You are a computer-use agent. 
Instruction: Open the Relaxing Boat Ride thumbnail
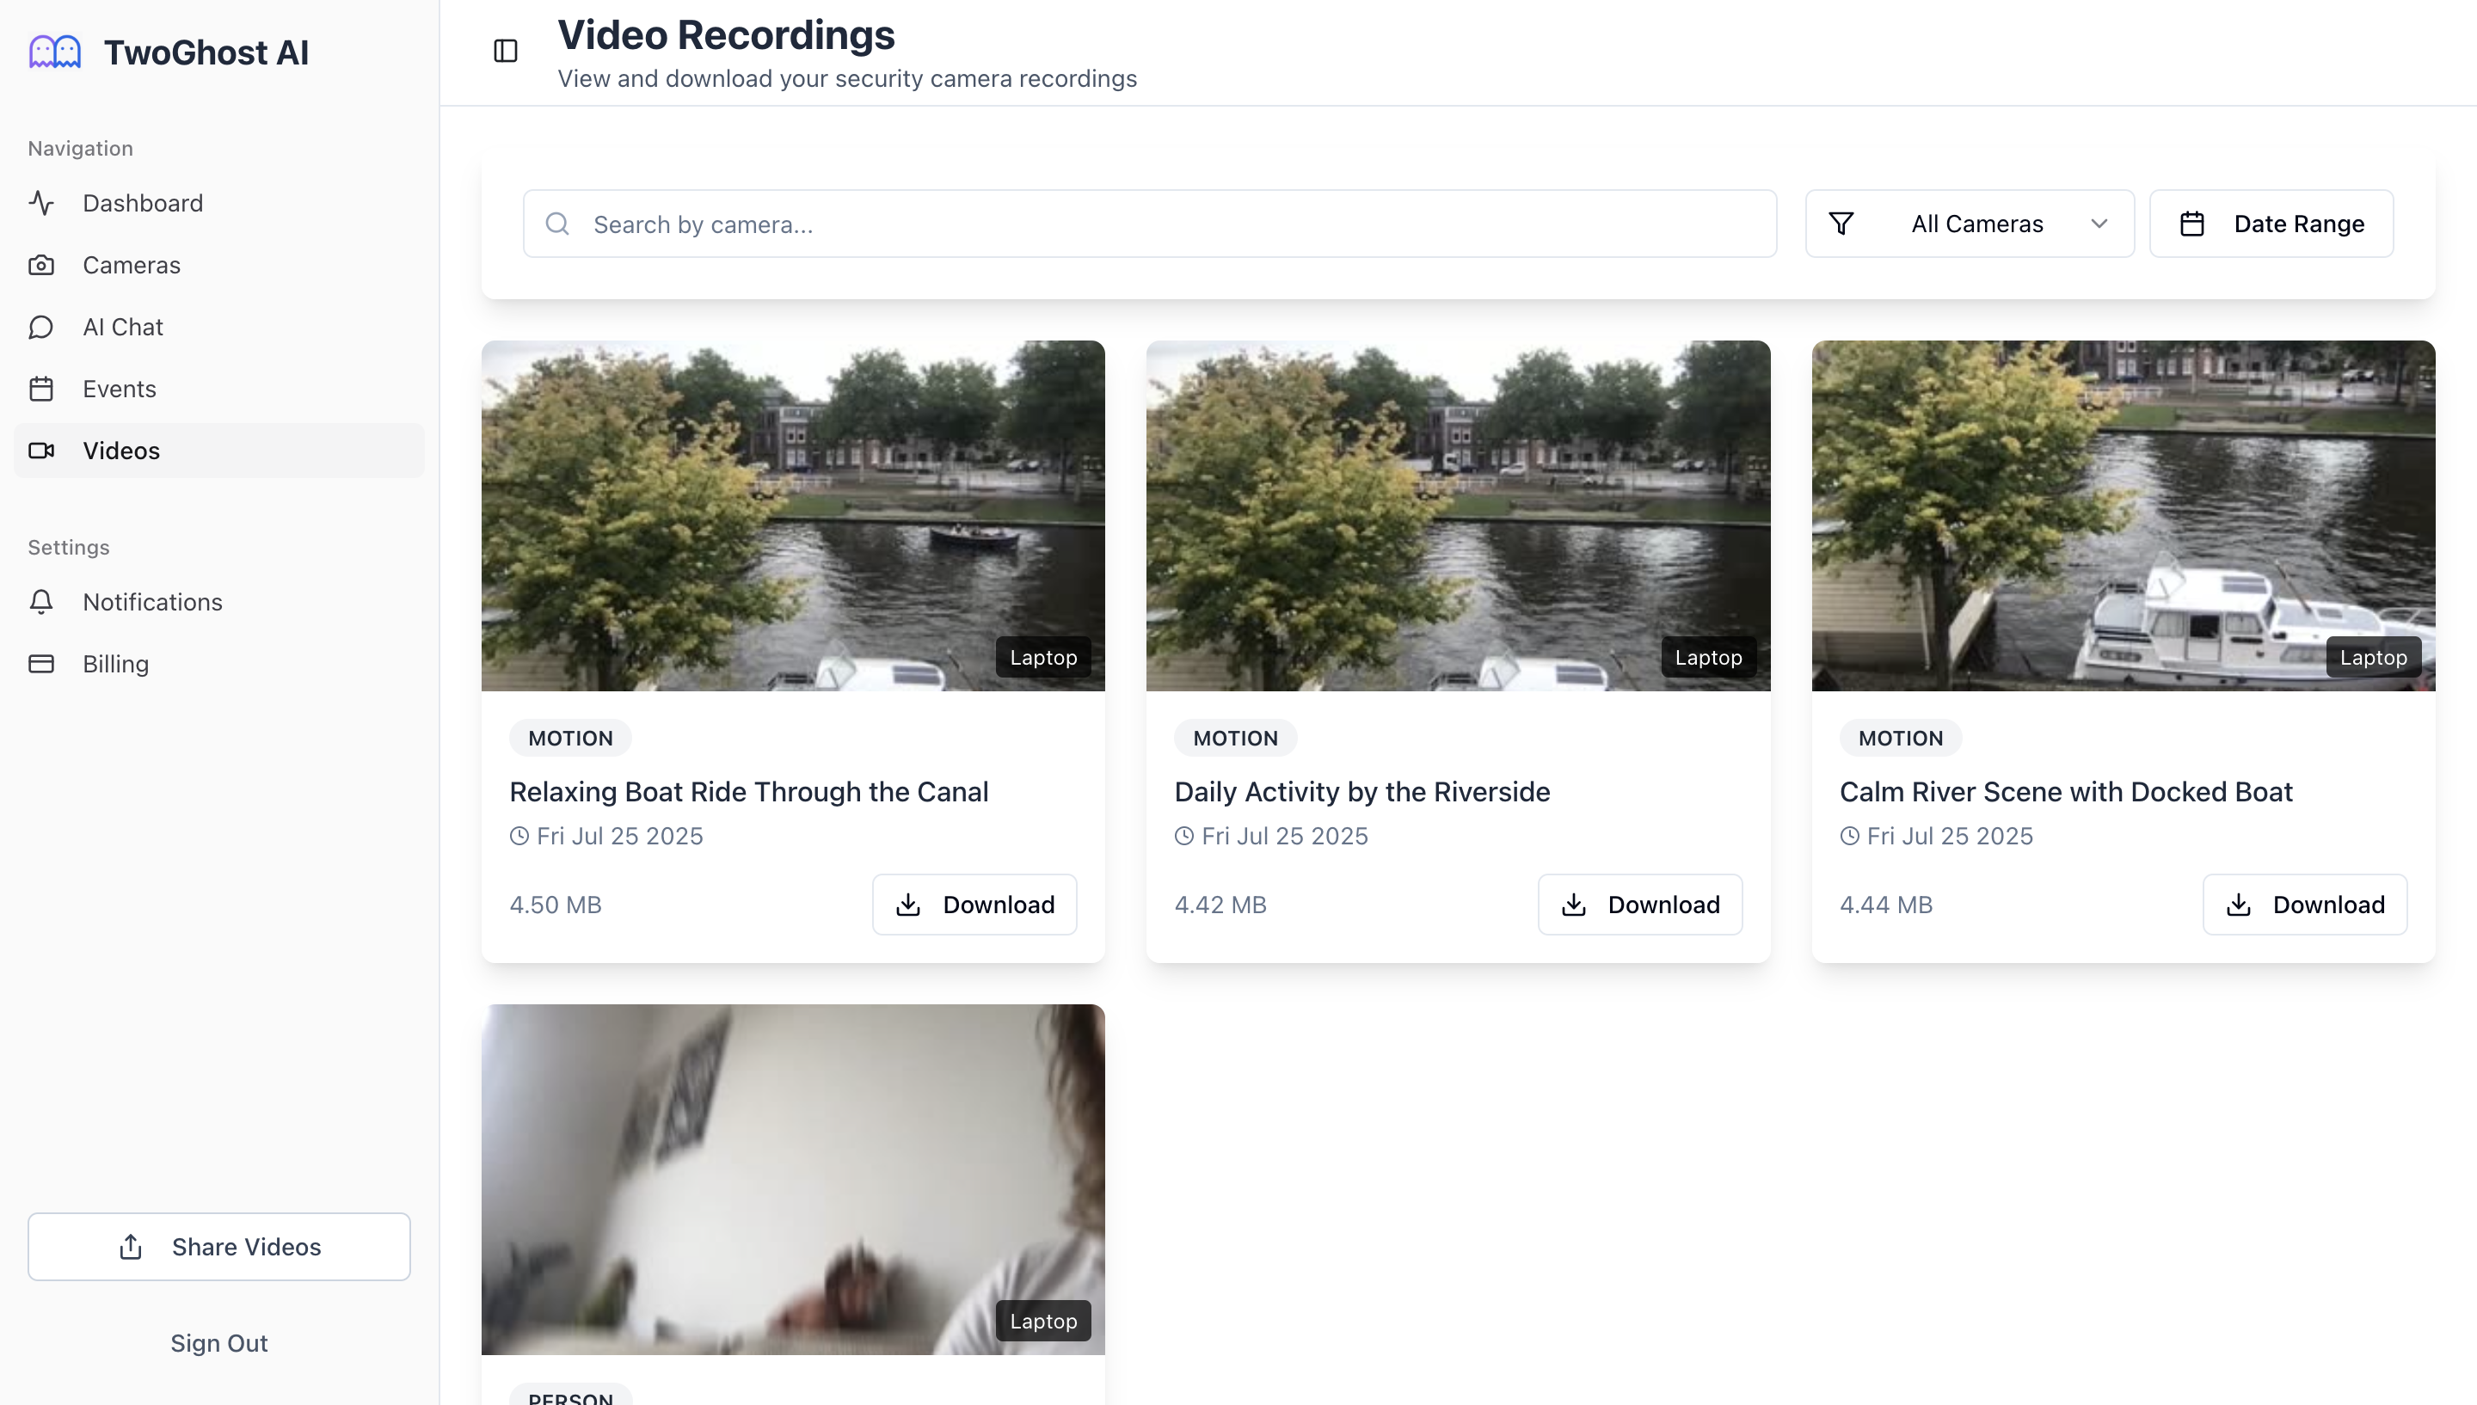pyautogui.click(x=793, y=515)
